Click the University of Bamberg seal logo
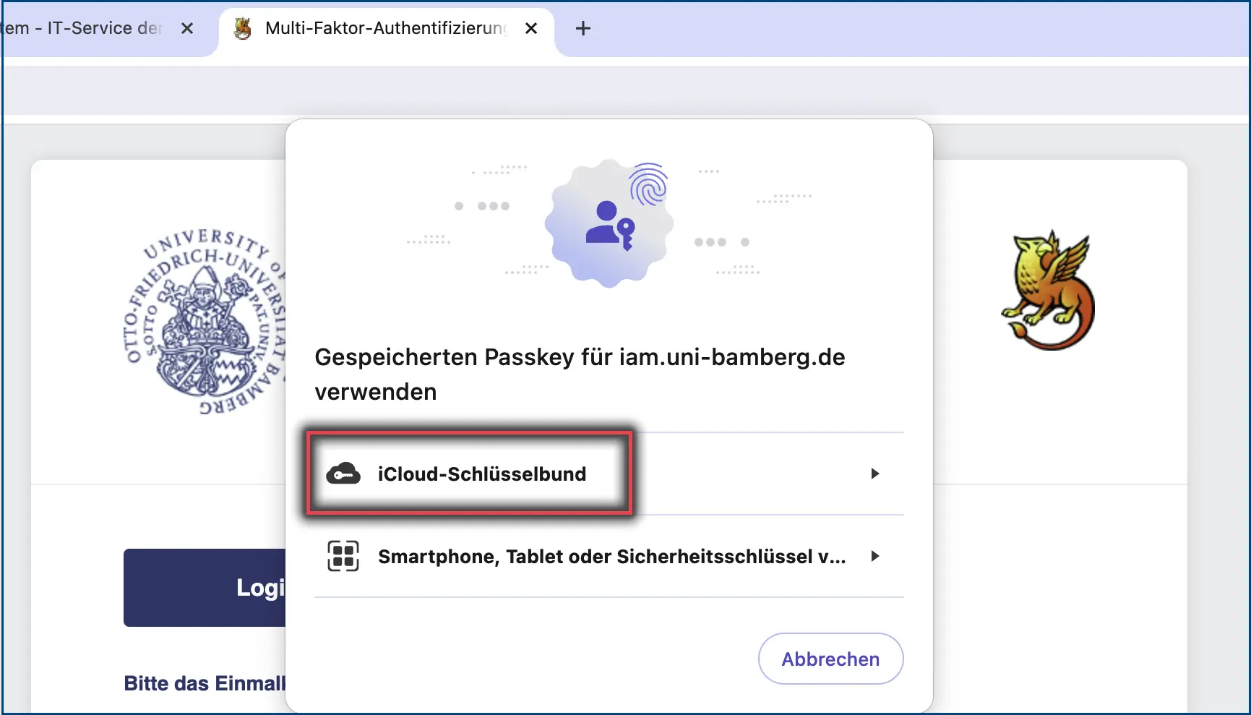Image resolution: width=1251 pixels, height=715 pixels. [x=206, y=321]
